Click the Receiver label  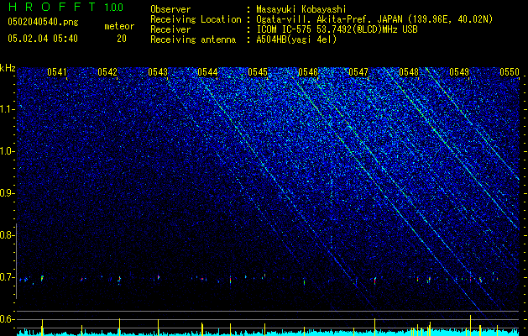[x=170, y=29]
